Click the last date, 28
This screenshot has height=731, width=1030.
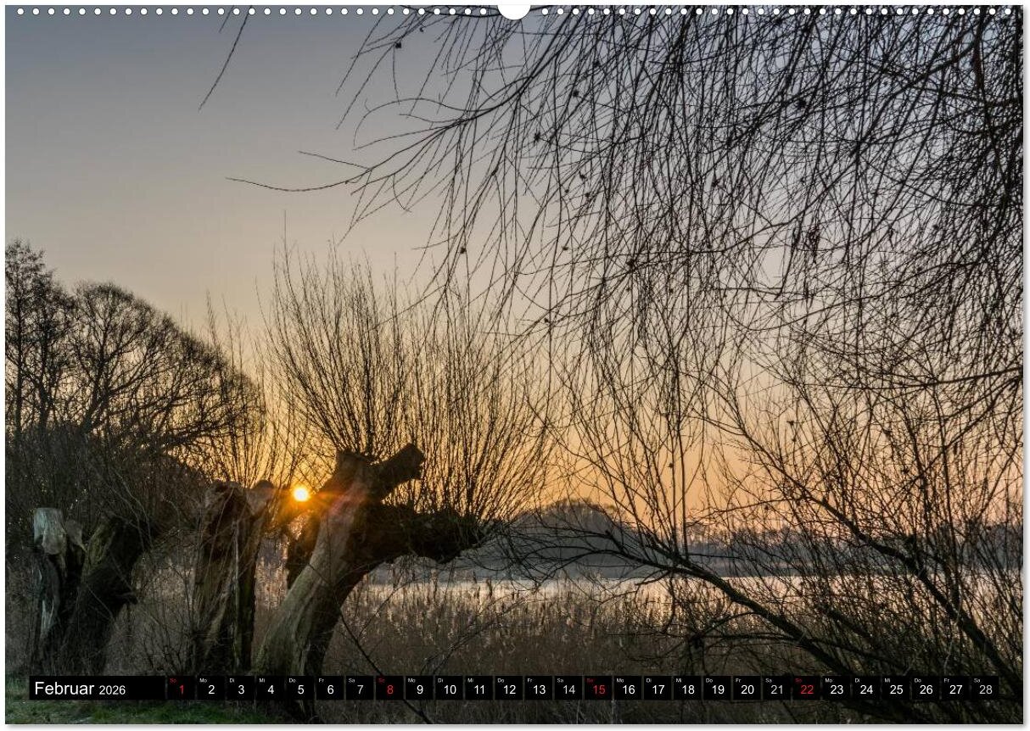[x=985, y=689]
